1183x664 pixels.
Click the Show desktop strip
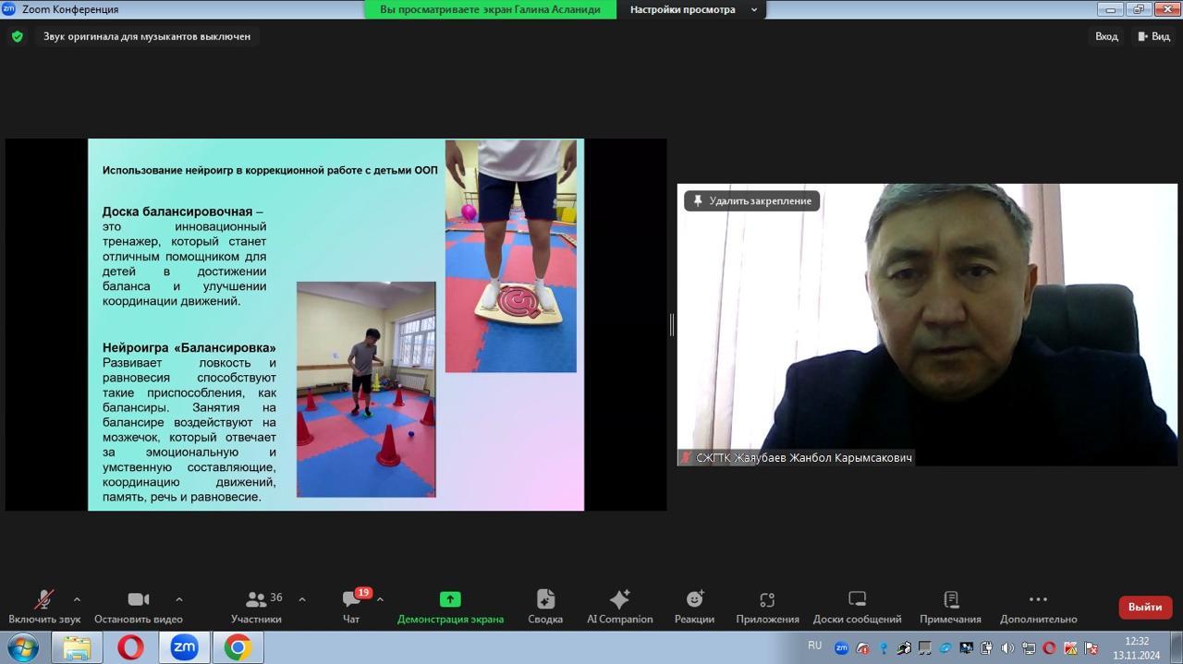click(1177, 648)
